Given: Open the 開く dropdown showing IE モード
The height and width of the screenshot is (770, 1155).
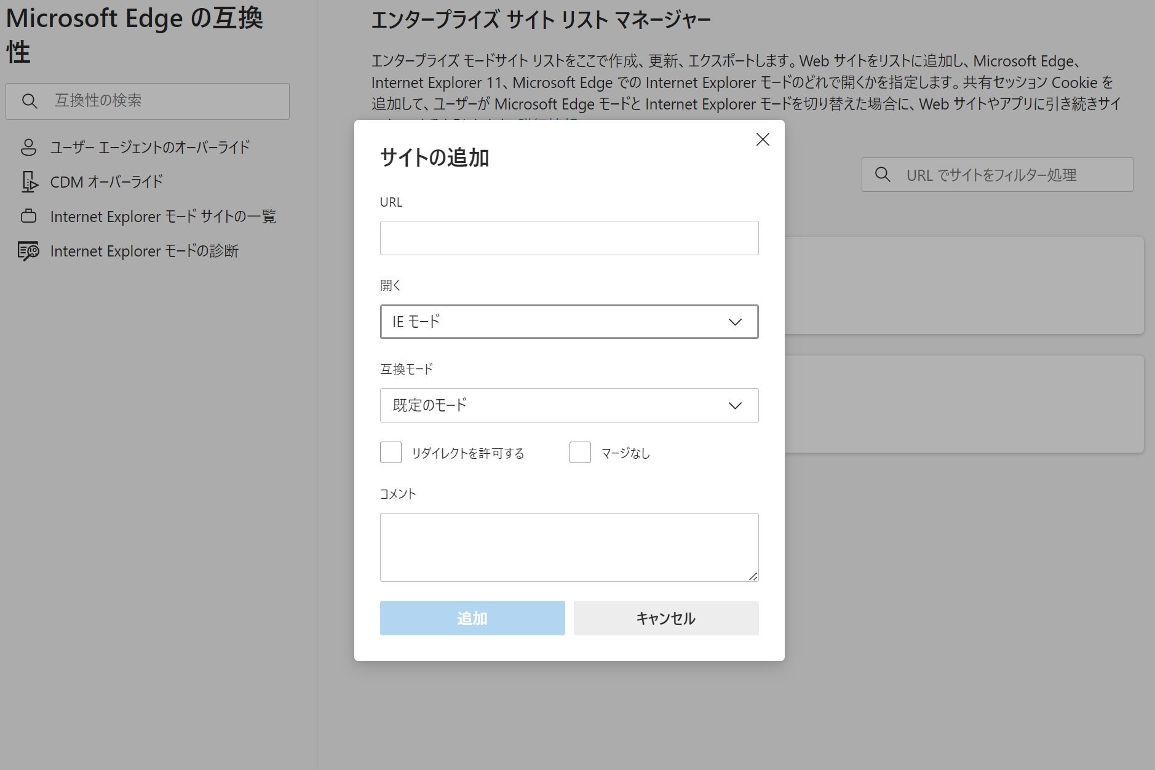Looking at the screenshot, I should point(569,322).
